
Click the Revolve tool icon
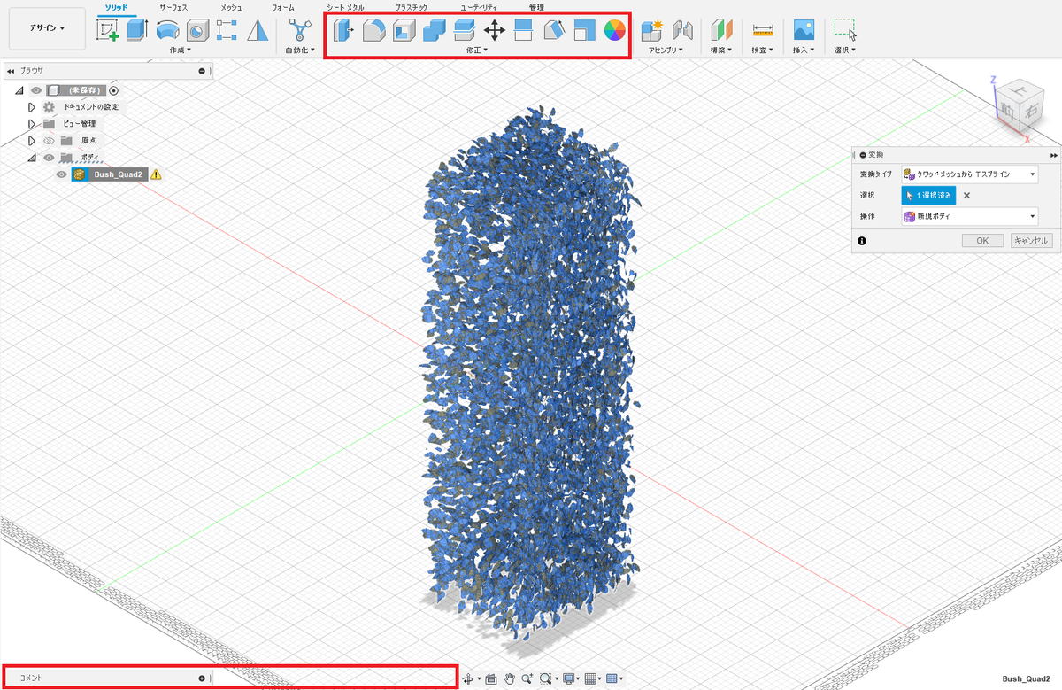click(166, 31)
